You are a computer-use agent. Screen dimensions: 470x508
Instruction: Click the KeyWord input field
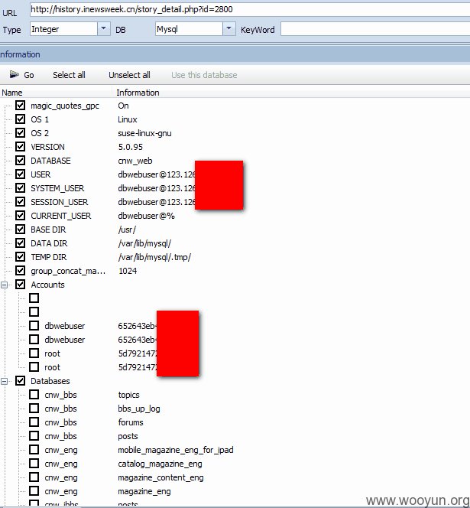pyautogui.click(x=375, y=29)
